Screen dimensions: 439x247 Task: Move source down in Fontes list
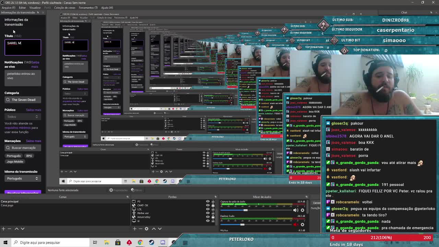pyautogui.click(x=160, y=228)
